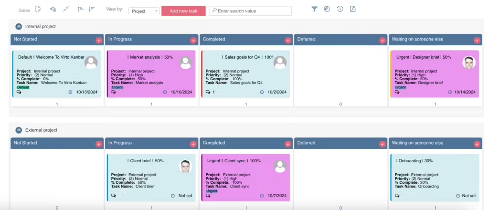Open comments on Sales goals for Q4 card

[x=208, y=92]
